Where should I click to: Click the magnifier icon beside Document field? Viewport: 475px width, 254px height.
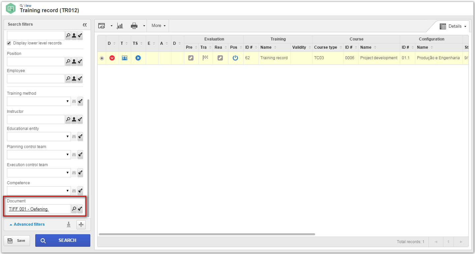click(x=74, y=209)
